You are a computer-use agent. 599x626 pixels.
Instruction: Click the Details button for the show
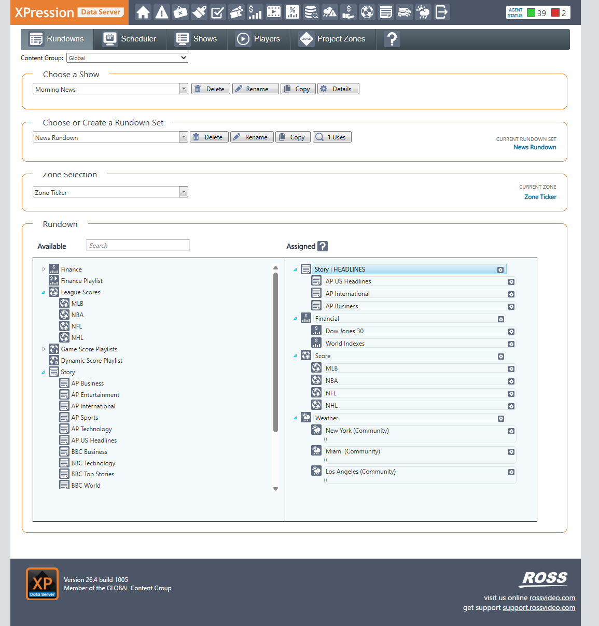click(338, 89)
